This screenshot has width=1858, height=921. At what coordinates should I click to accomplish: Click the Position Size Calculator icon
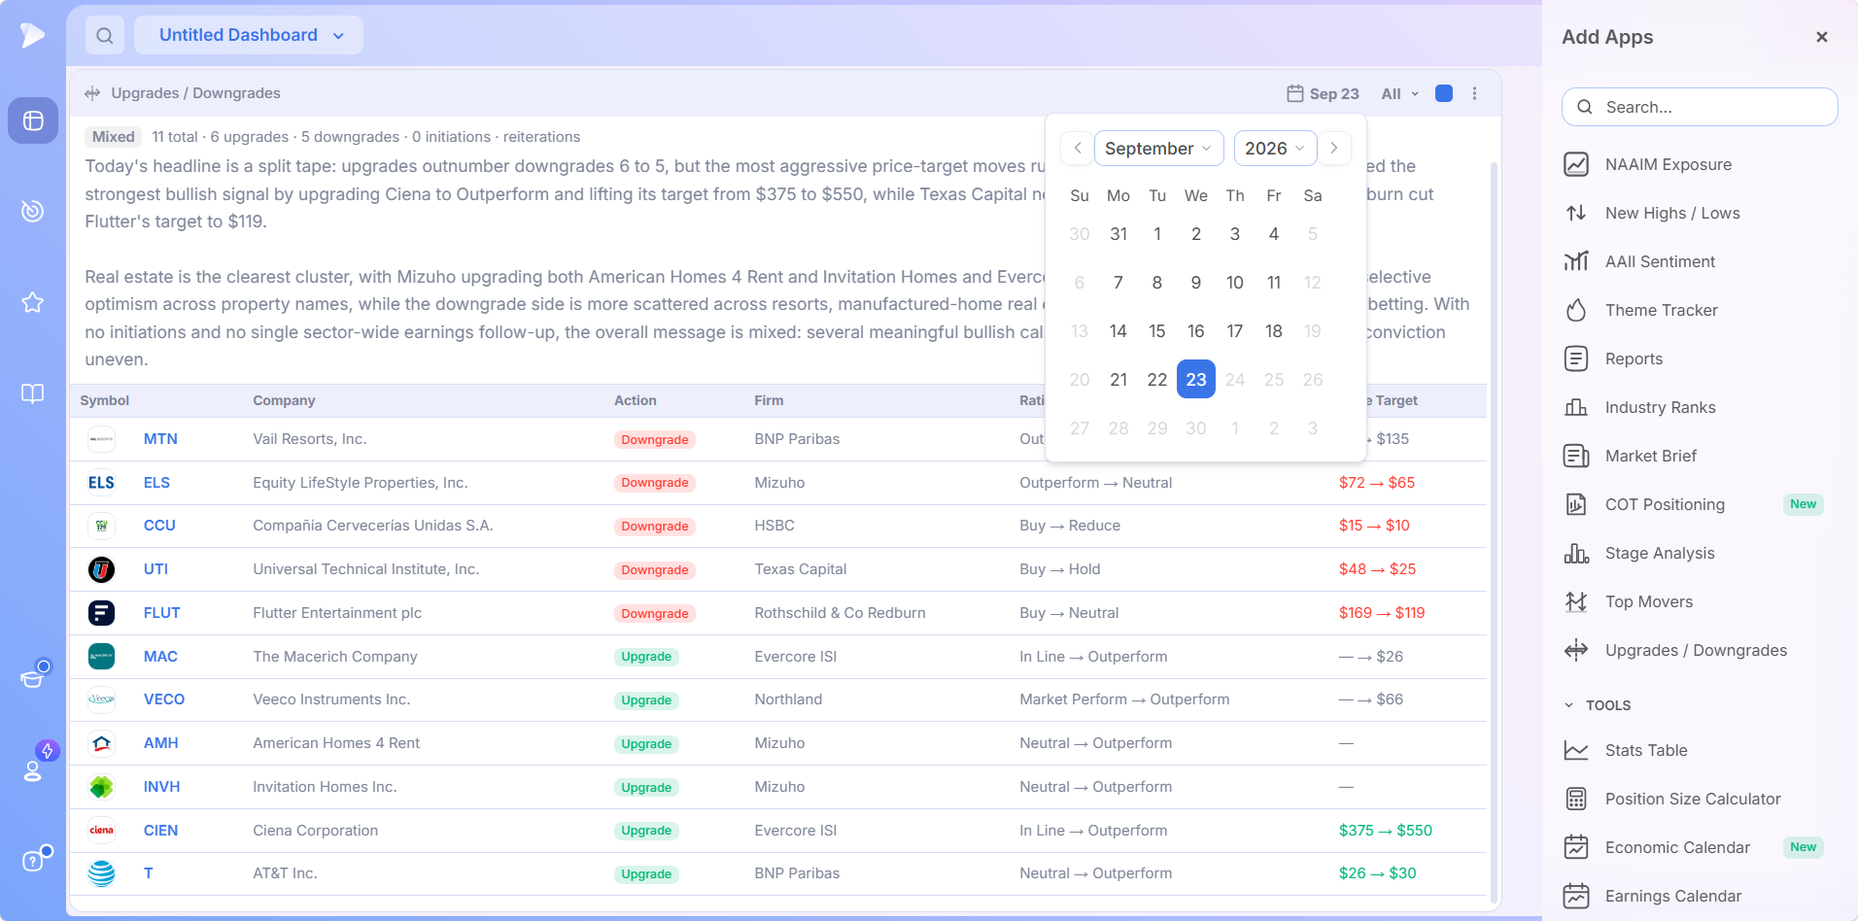click(x=1576, y=799)
